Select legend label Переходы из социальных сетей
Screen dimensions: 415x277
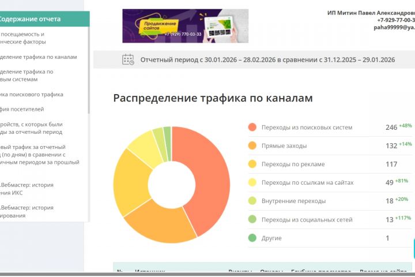307,220
